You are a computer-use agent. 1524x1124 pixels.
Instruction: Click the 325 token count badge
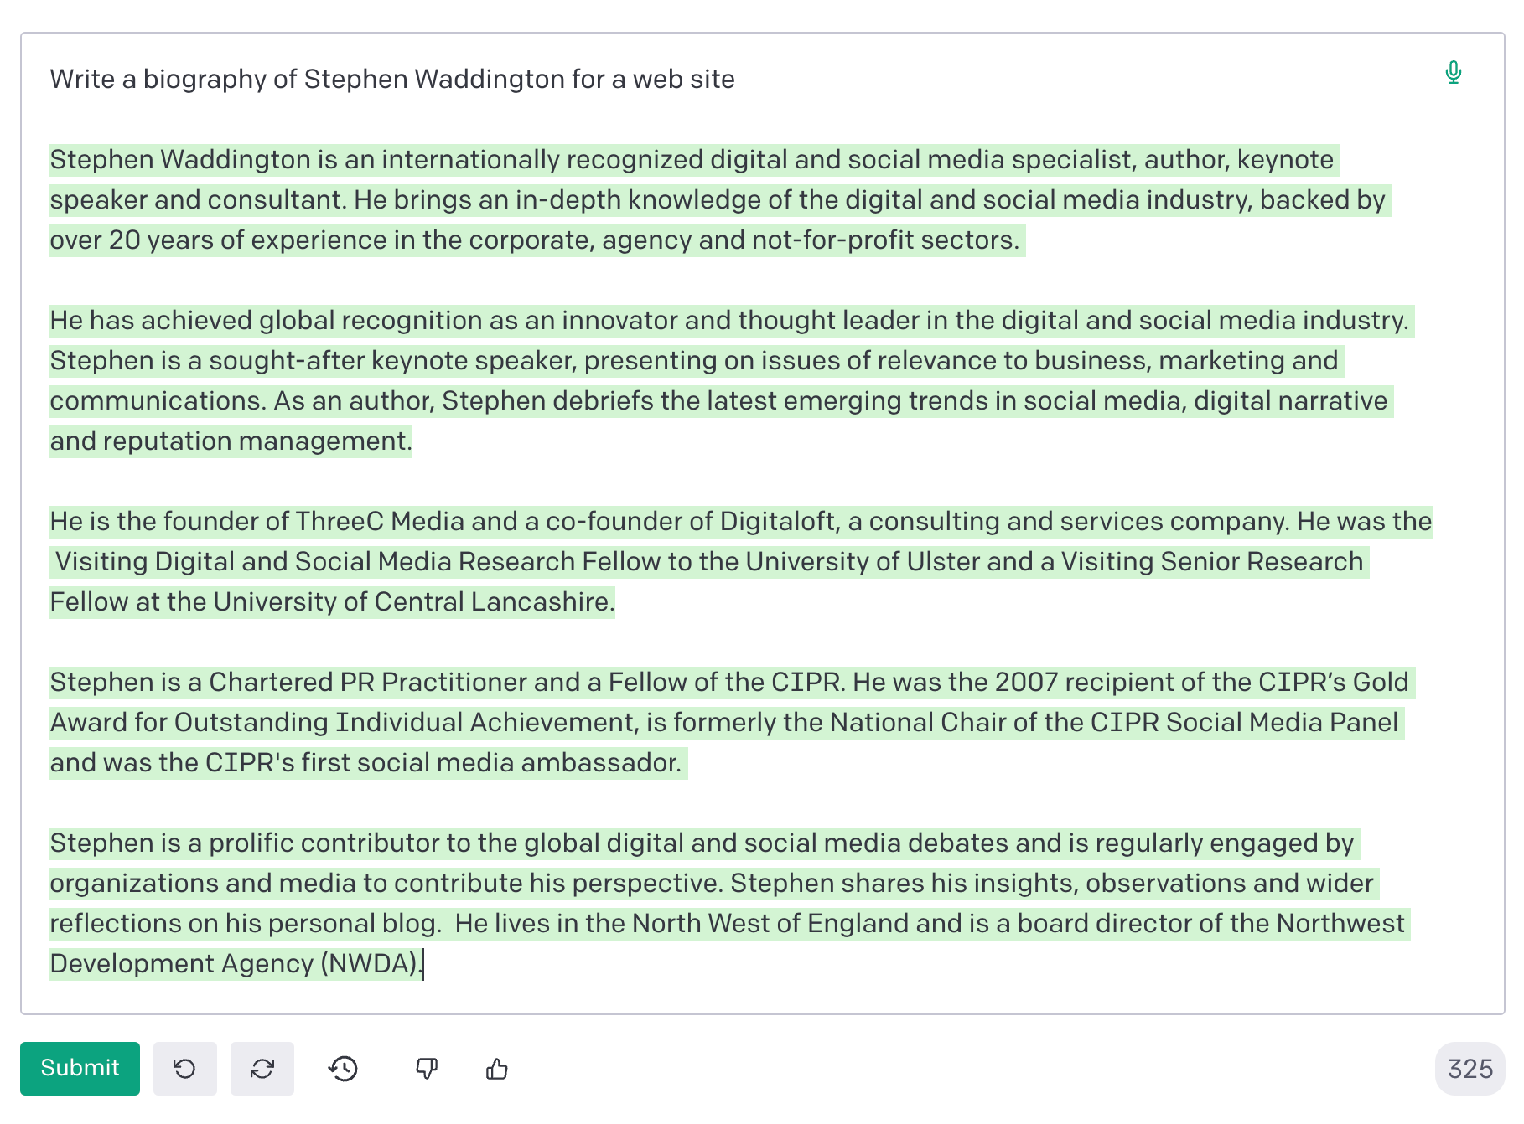tap(1470, 1069)
